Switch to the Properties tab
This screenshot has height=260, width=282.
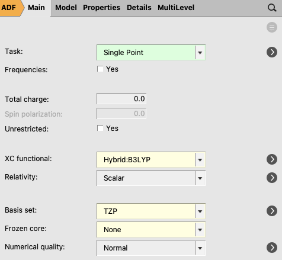coord(101,8)
